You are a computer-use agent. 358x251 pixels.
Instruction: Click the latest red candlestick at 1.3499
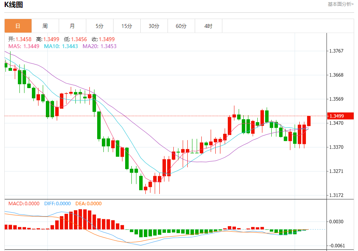(x=309, y=121)
